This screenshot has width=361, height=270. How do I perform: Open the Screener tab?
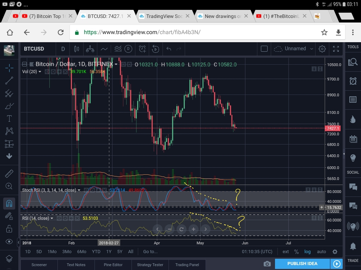[x=39, y=265]
